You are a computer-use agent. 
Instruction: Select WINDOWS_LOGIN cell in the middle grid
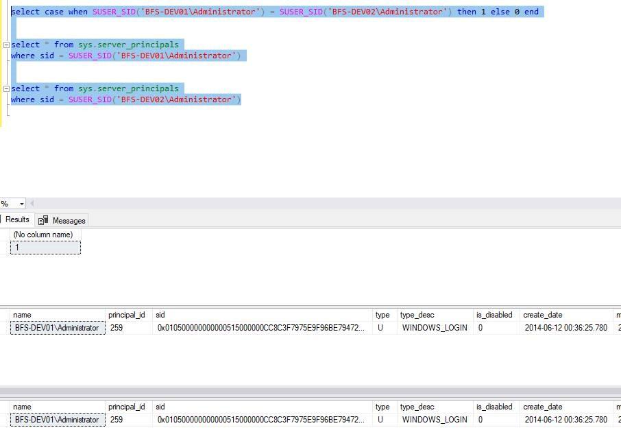point(435,328)
